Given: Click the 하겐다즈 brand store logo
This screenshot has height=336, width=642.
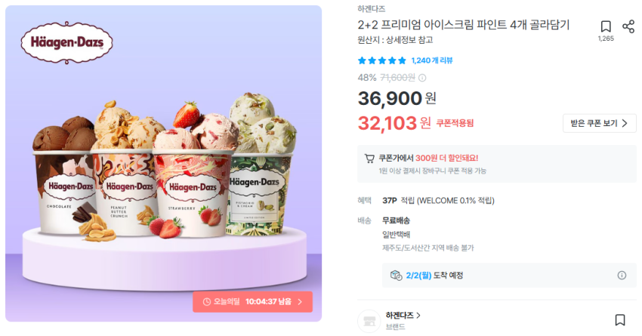Looking at the screenshot, I should [x=369, y=321].
